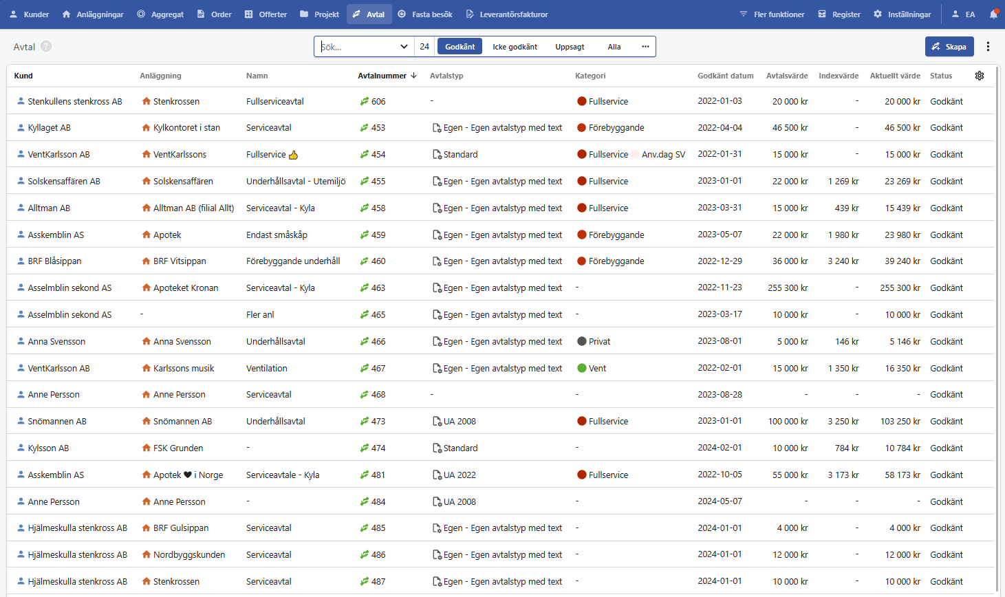Click the Skapa button
1005x597 pixels.
[949, 47]
